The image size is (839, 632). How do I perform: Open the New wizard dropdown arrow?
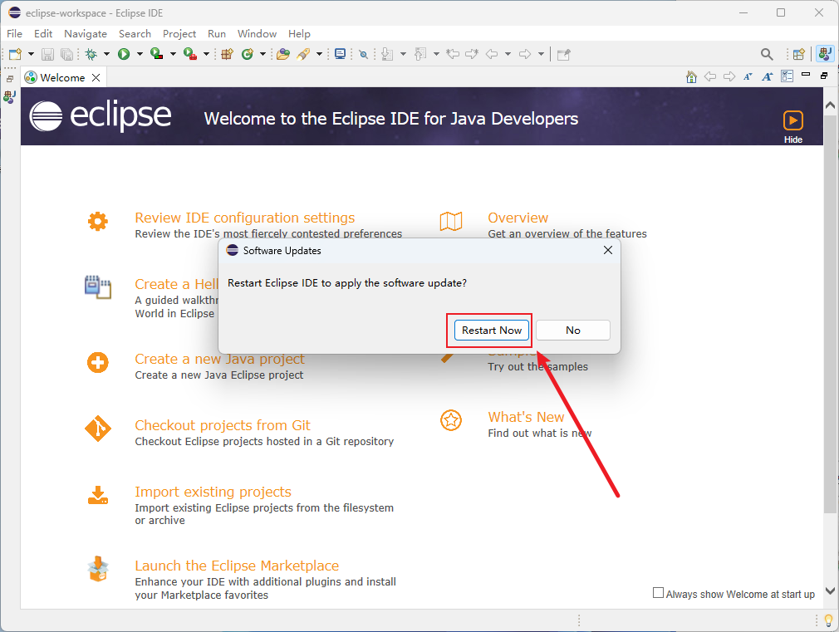(31, 54)
